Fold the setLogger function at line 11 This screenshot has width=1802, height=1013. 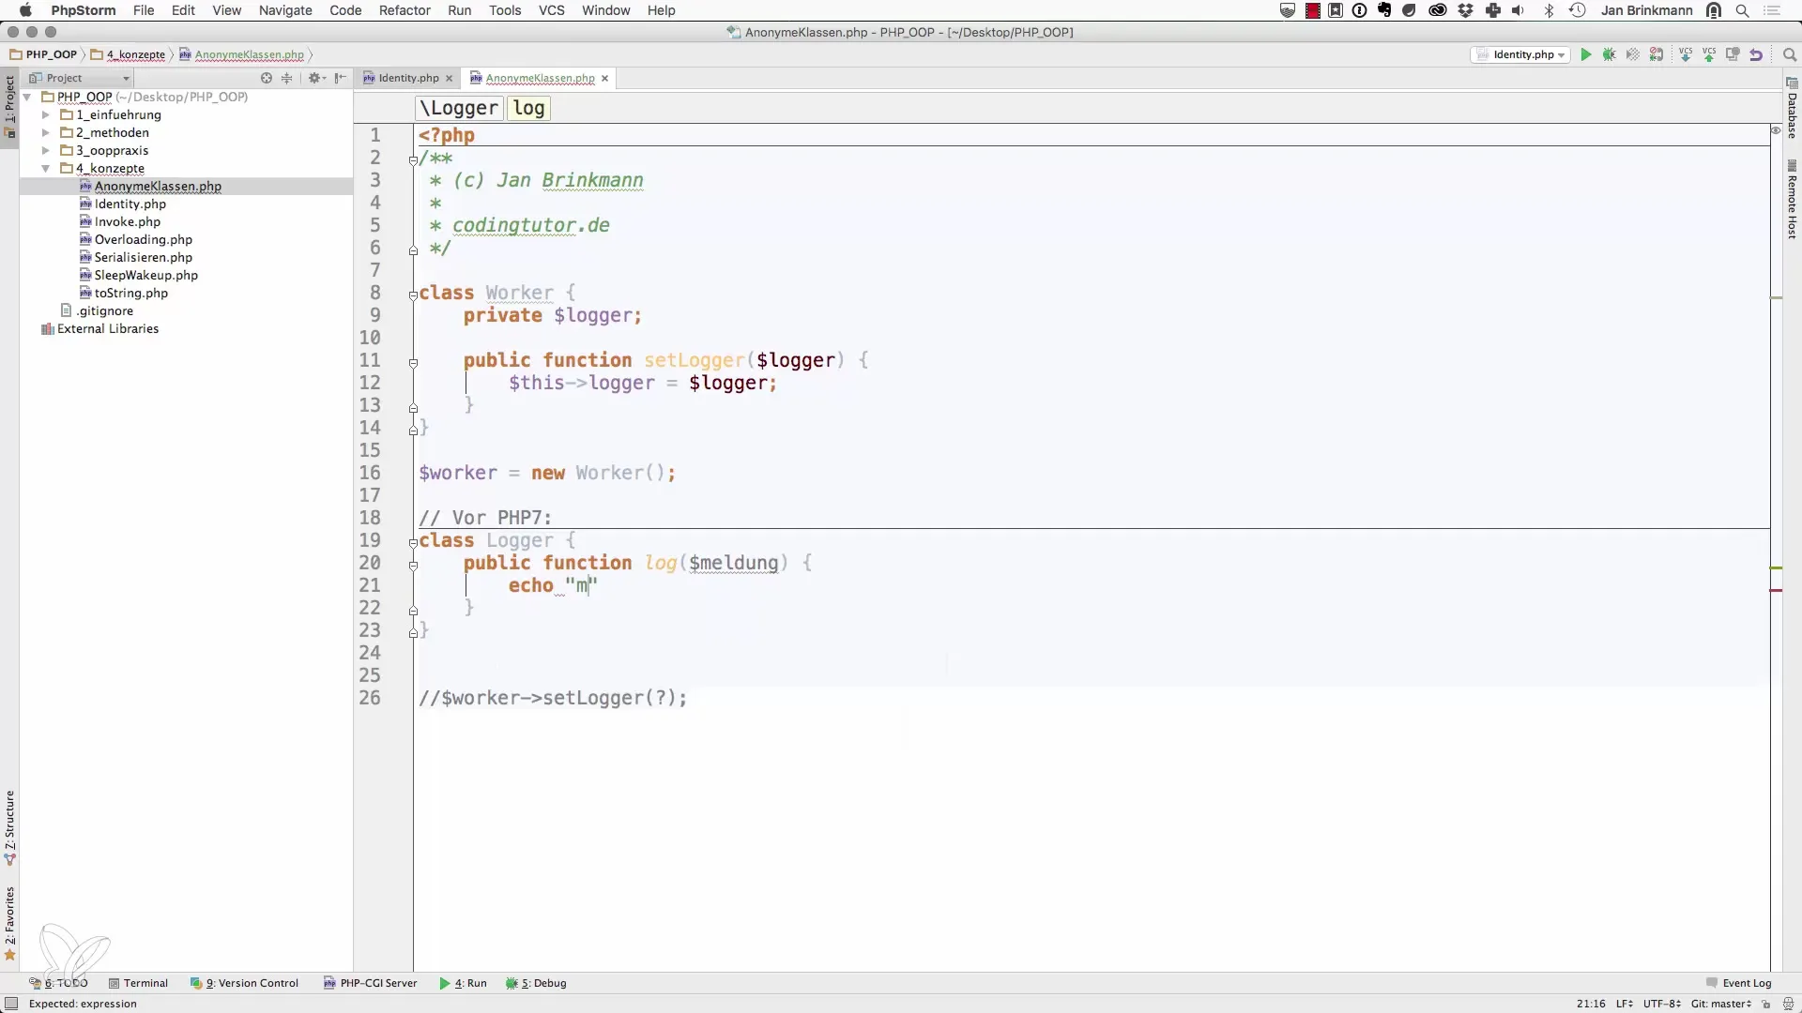click(x=413, y=362)
